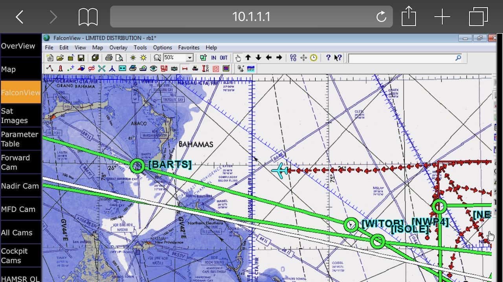The height and width of the screenshot is (282, 503).
Task: Click the ship overlay icon
Action: pos(195,69)
